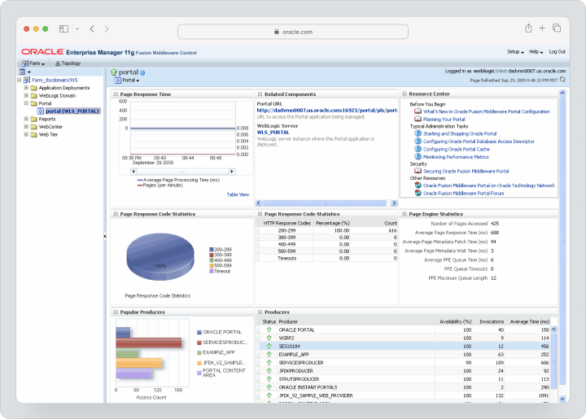Click ORACLE PORTAL producer status arrow icon
Image resolution: width=586 pixels, height=419 pixels.
click(269, 330)
